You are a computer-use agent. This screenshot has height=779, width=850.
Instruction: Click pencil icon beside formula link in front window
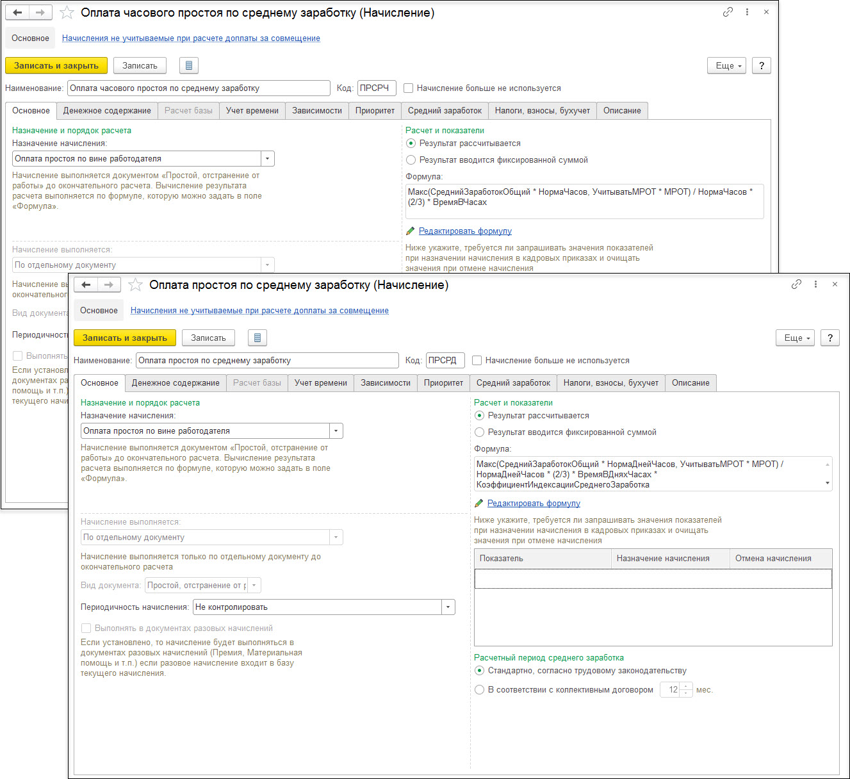click(479, 504)
